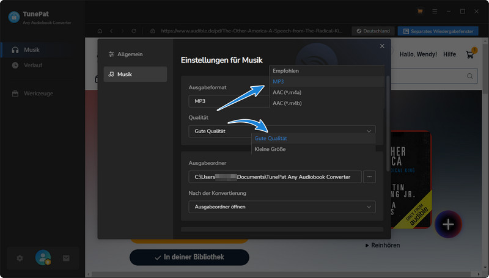489x278 pixels.
Task: Open the settings gear at bottom left
Action: click(20, 258)
